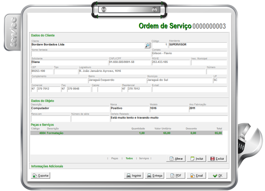Select the Formatação row in the table
Image resolution: width=265 pixels, height=191 pixels.
point(126,133)
